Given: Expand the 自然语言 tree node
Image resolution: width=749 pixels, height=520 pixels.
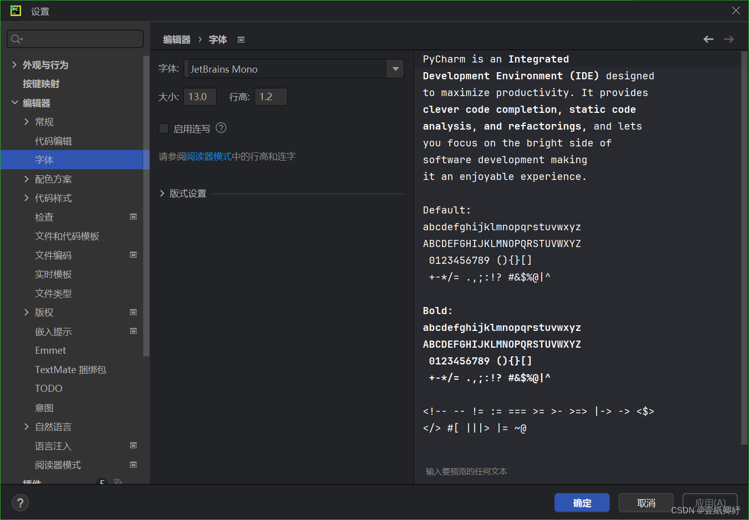Looking at the screenshot, I should (26, 426).
